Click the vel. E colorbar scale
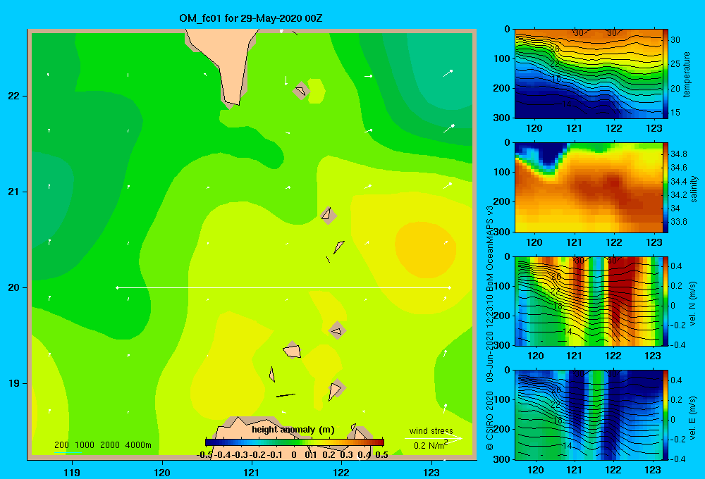The height and width of the screenshot is (479, 705). 666,415
